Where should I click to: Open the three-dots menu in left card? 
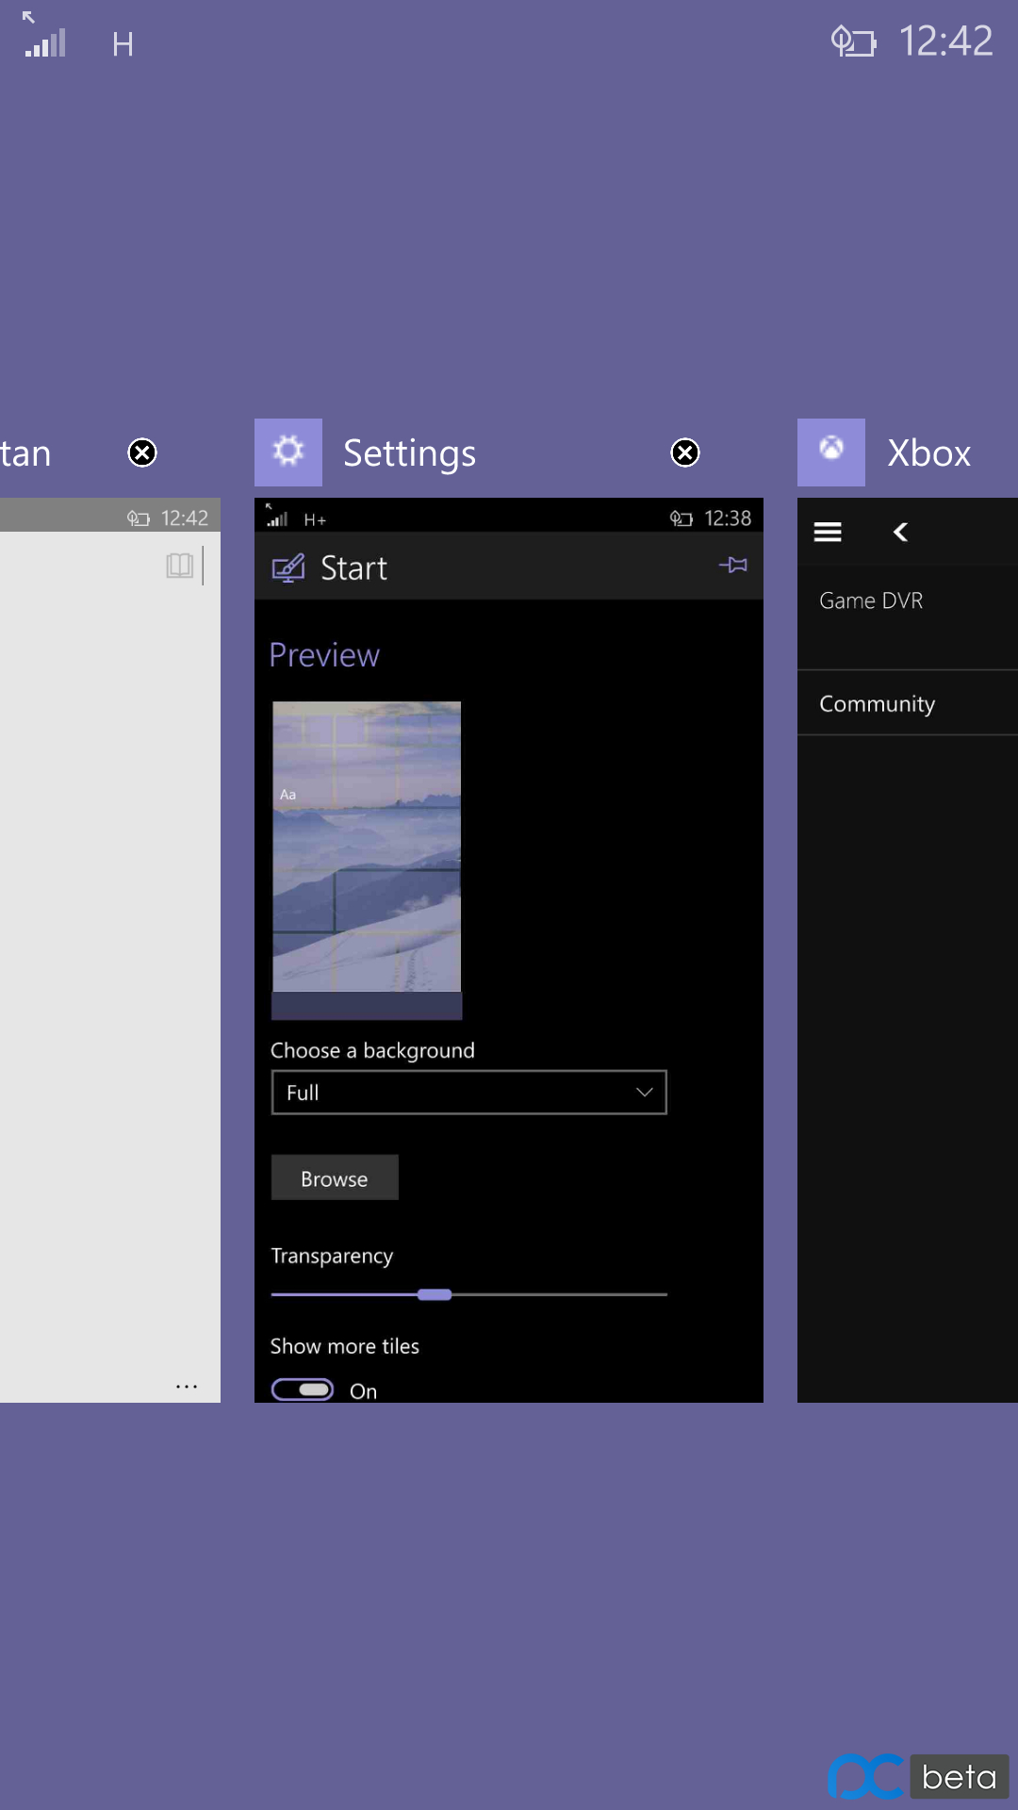coord(187,1387)
